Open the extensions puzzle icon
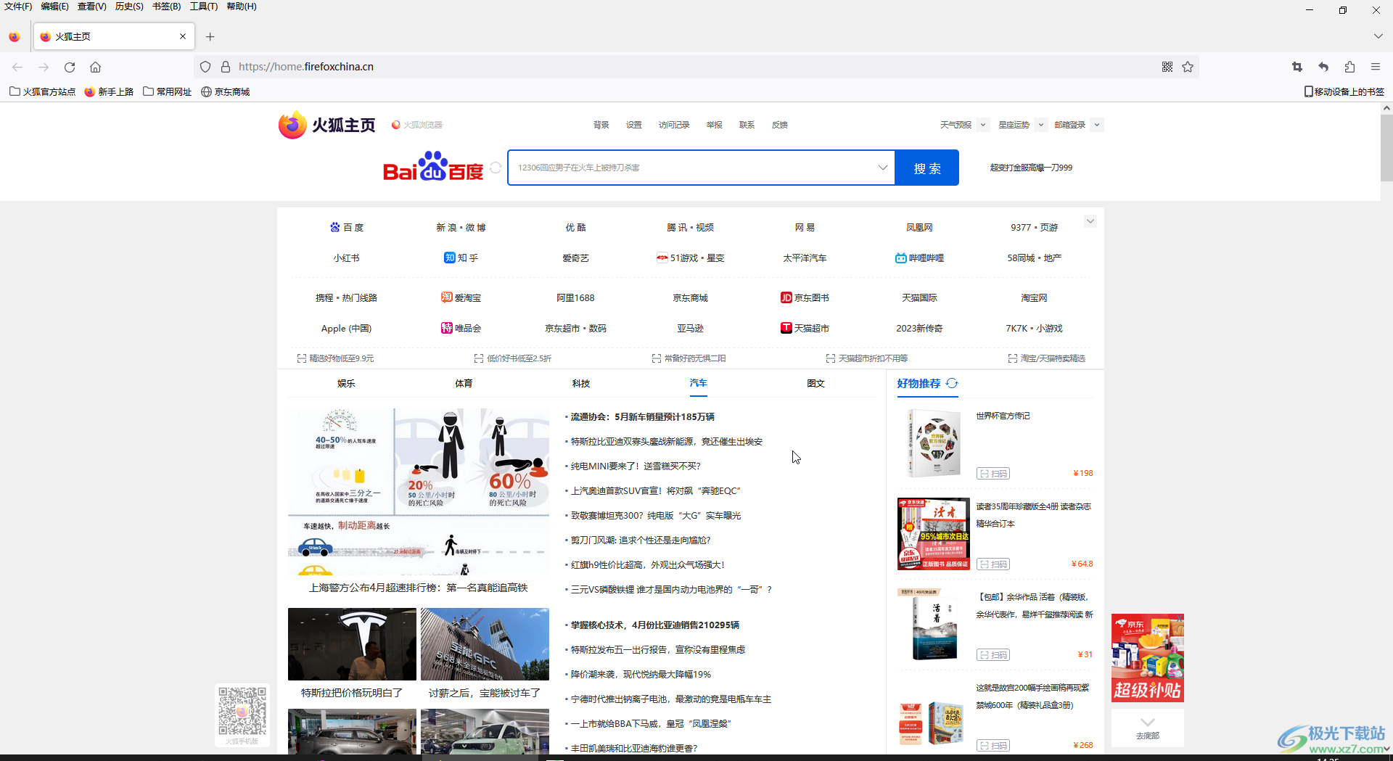1393x761 pixels. (x=1349, y=67)
